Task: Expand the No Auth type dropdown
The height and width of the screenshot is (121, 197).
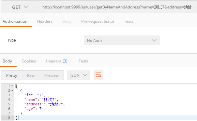Action: click(122, 40)
